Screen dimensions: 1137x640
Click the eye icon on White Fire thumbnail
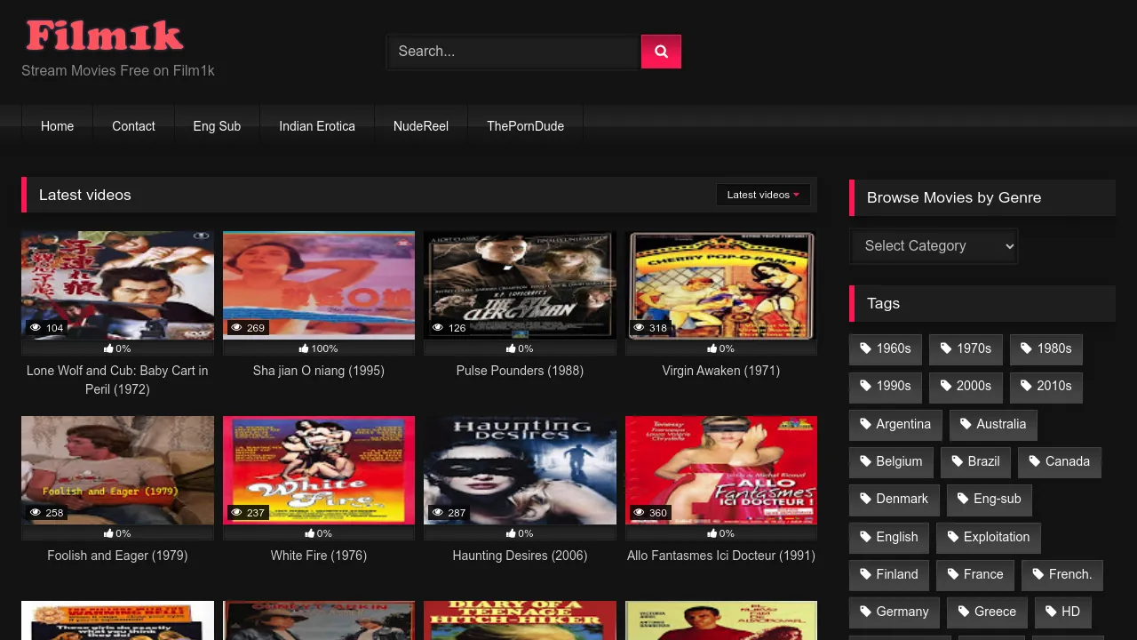coord(235,513)
